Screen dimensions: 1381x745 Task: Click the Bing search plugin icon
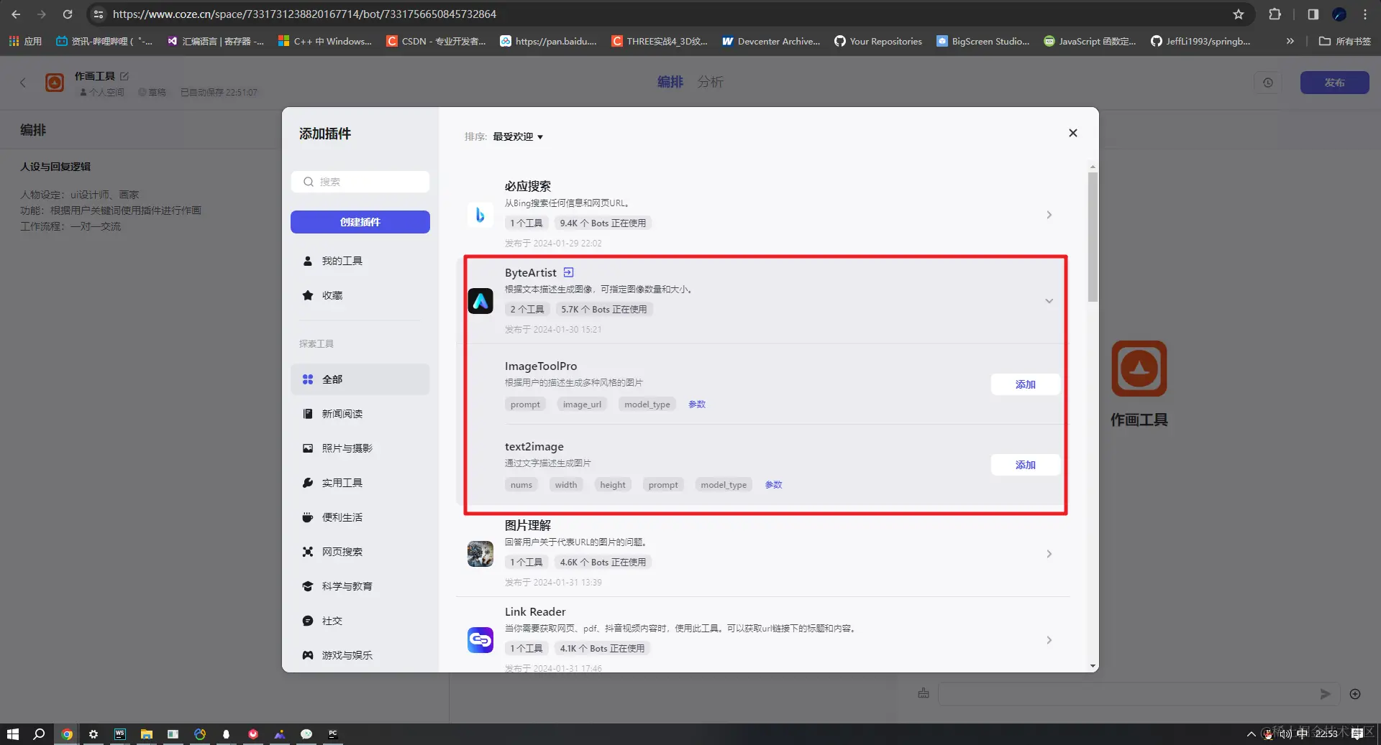[480, 215]
